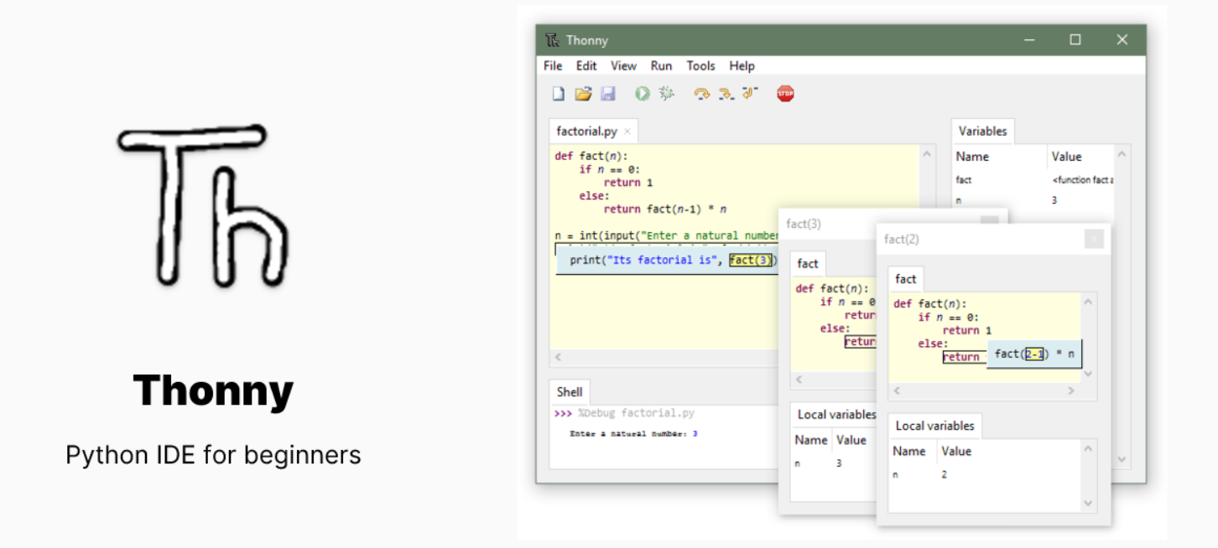Click highlighted fact(3) expression in print box

coord(750,260)
